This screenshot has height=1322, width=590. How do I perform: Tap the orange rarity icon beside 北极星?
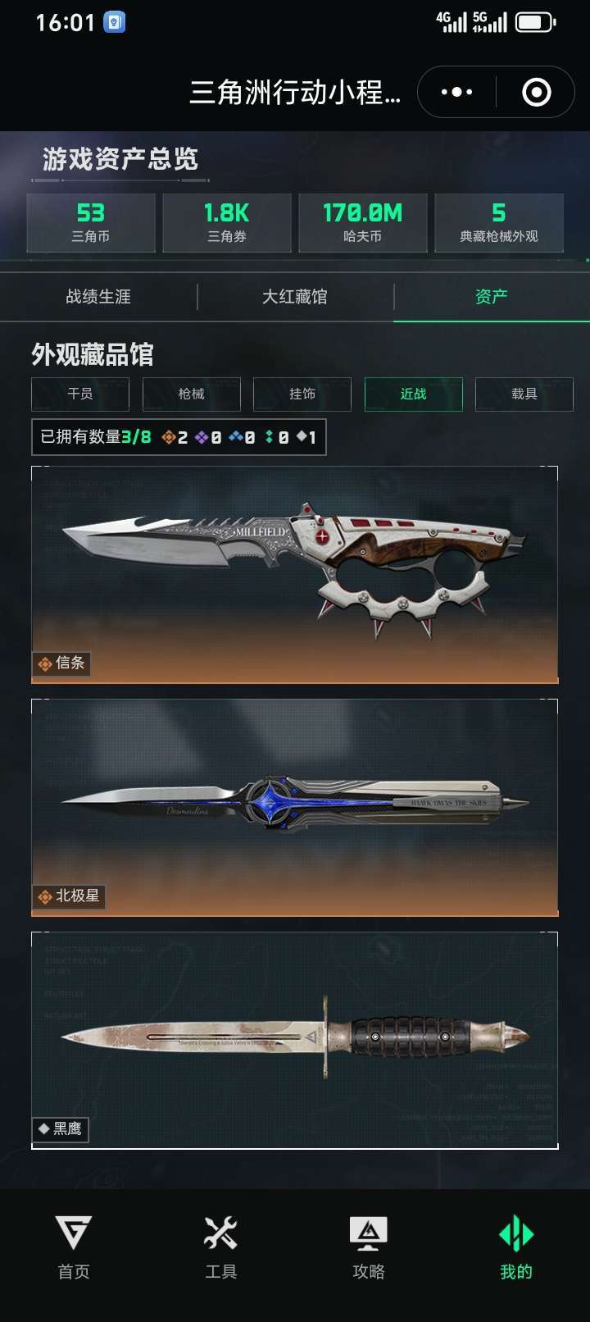click(x=45, y=897)
